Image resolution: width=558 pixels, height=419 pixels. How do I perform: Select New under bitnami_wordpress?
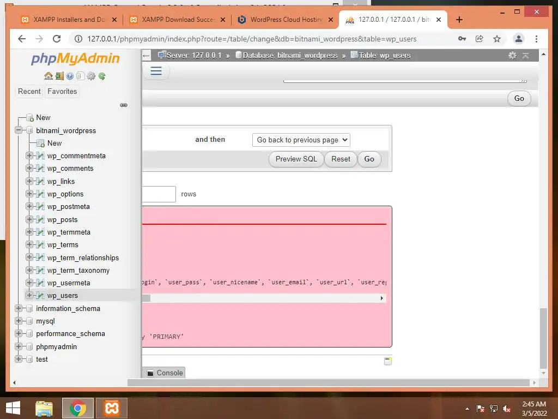54,143
